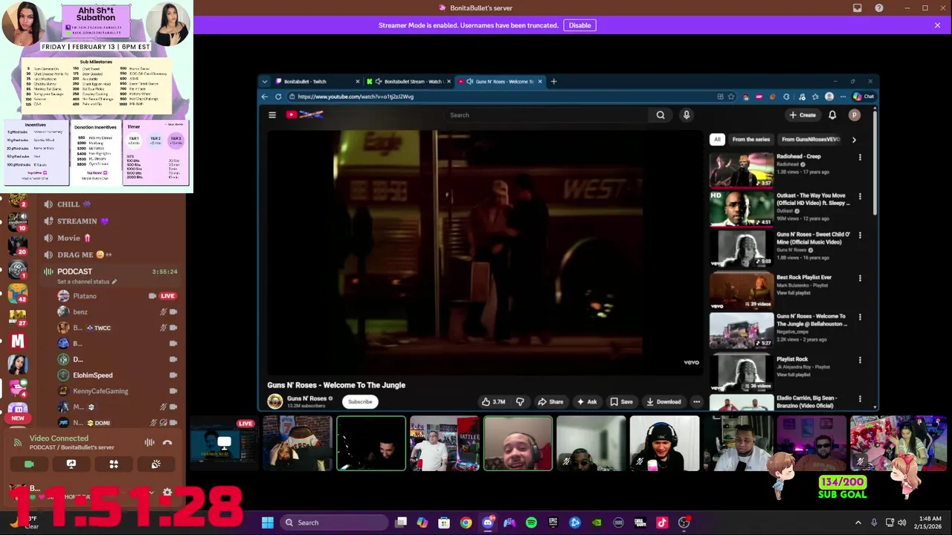Select the From GunsNRosesVEVO chip
The width and height of the screenshot is (952, 535).
point(811,140)
